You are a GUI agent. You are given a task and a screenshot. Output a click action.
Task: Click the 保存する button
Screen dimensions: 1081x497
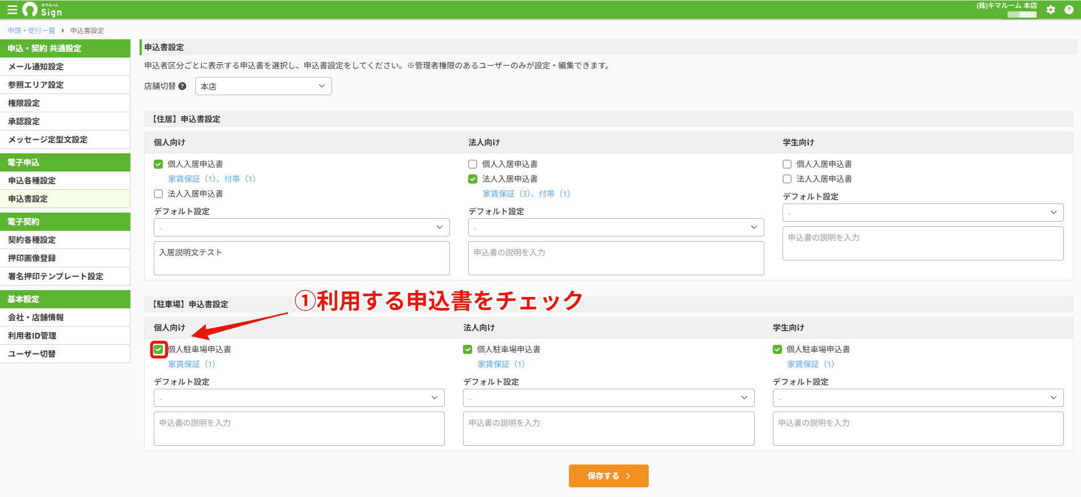coord(608,476)
